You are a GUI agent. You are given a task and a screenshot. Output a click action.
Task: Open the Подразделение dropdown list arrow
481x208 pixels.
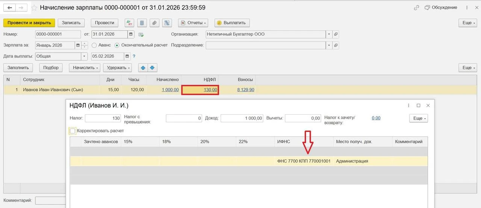click(x=329, y=45)
